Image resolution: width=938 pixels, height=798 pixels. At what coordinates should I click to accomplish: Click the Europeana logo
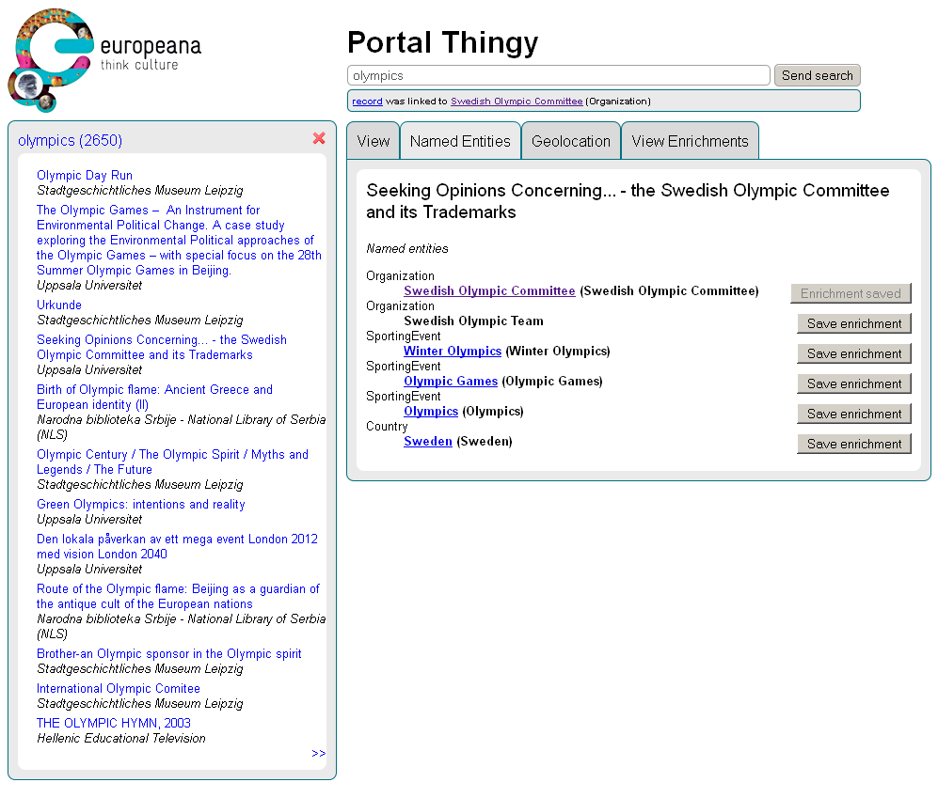103,56
